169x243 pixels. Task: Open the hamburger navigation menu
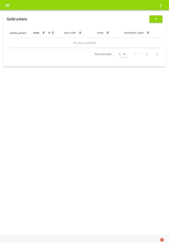8,5
